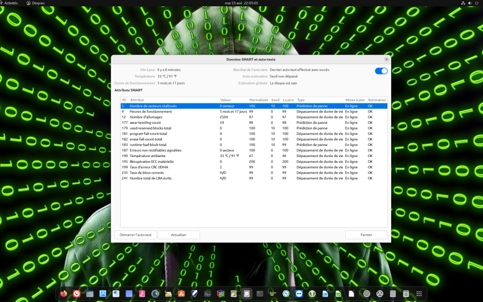This screenshot has width=483, height=302.
Task: Open the Activités overview
Action: [11, 3]
